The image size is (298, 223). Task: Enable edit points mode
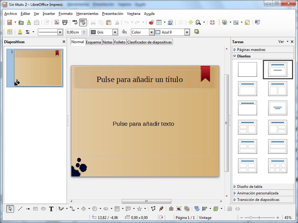click(x=153, y=209)
